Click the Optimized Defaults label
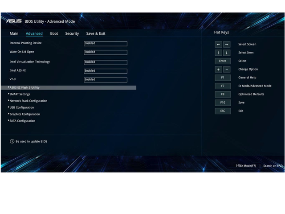Viewport: 285px width, 214px height. tap(251, 94)
